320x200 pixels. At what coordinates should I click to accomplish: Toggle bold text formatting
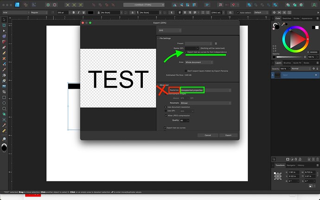[x=74, y=13]
